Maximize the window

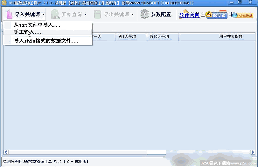pos(240,2)
